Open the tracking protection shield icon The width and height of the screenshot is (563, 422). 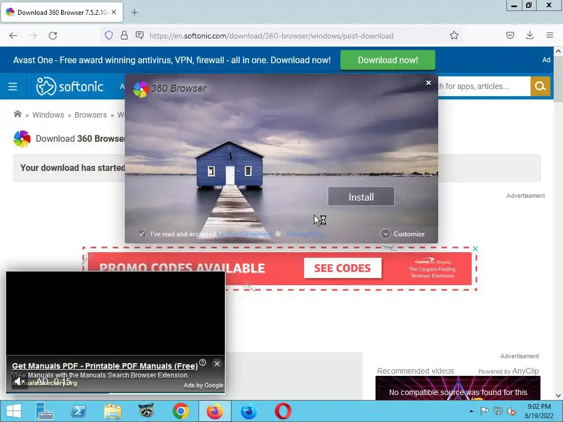point(109,36)
